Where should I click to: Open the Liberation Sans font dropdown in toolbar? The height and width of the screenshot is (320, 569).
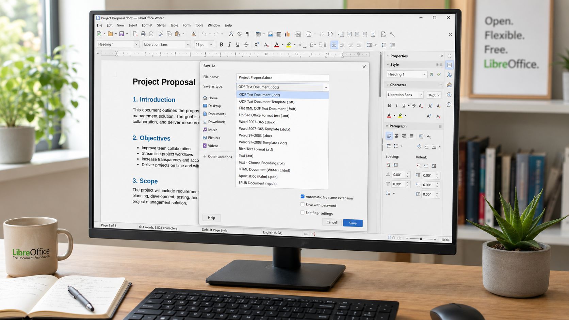(x=188, y=45)
